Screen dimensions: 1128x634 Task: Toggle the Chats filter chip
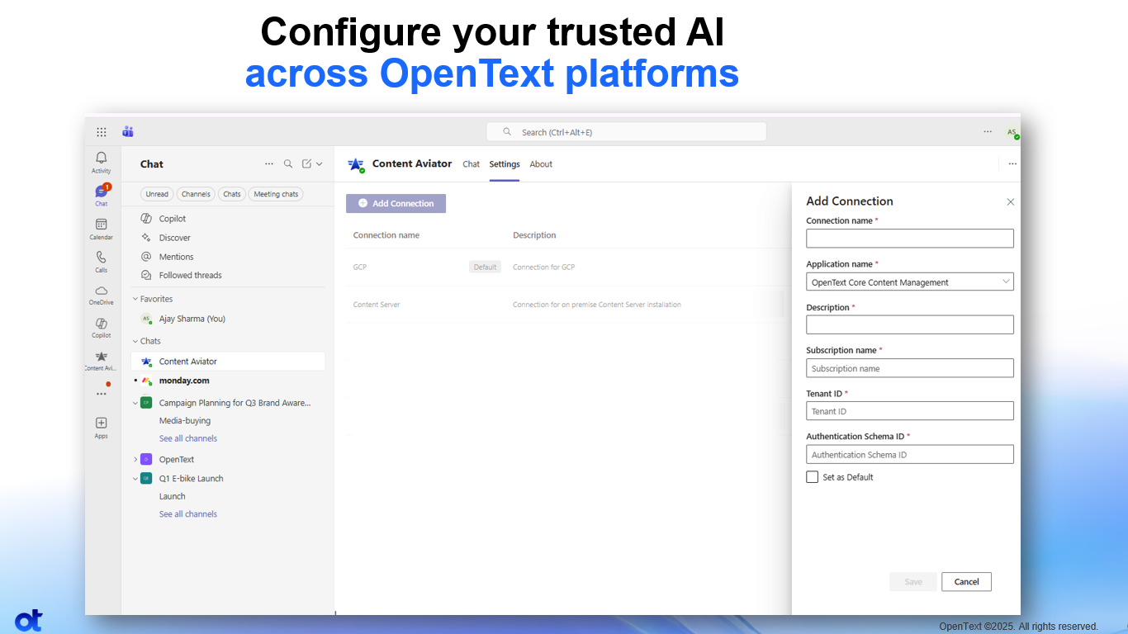point(232,194)
